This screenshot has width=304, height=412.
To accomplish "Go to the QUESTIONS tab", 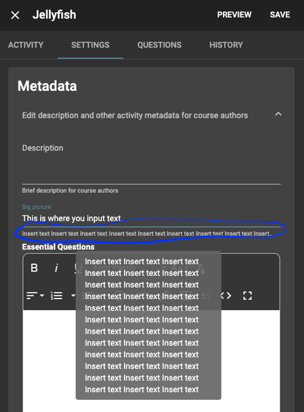I will [x=160, y=45].
